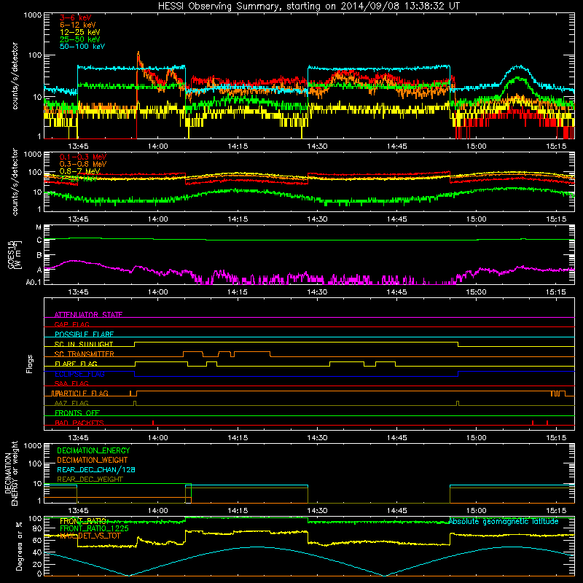Select the REAR_DEC_WEIGHT legend label
Viewport: 583px width, 583px height.
point(90,480)
